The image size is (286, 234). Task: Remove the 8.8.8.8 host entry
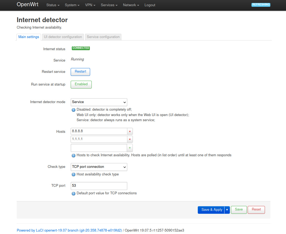[x=130, y=131]
